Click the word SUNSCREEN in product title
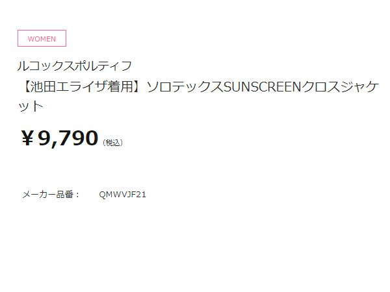This screenshot has width=390, height=292. pyautogui.click(x=263, y=87)
